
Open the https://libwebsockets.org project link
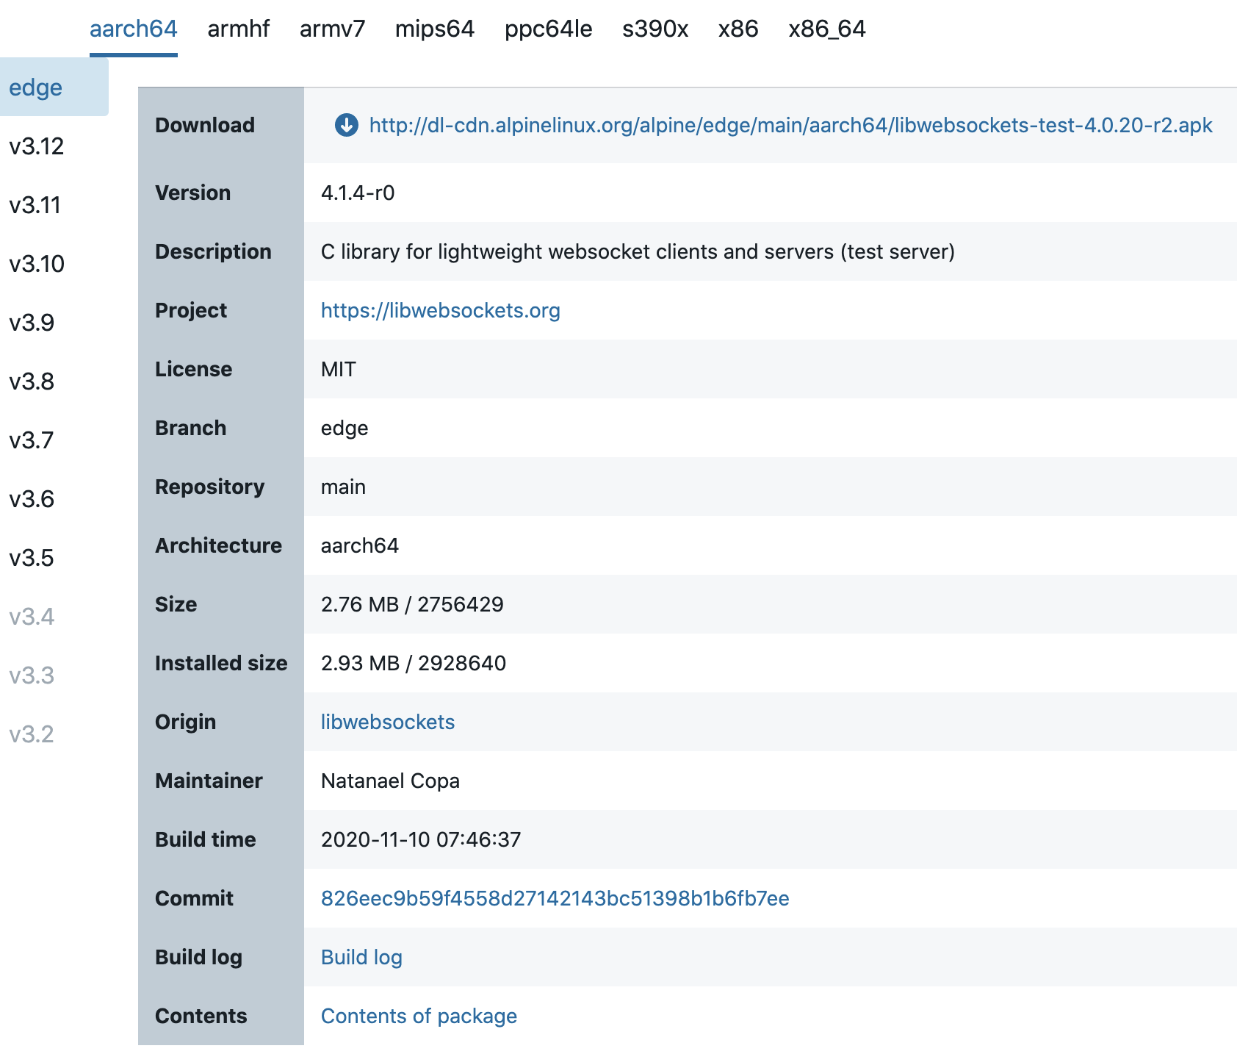[441, 310]
